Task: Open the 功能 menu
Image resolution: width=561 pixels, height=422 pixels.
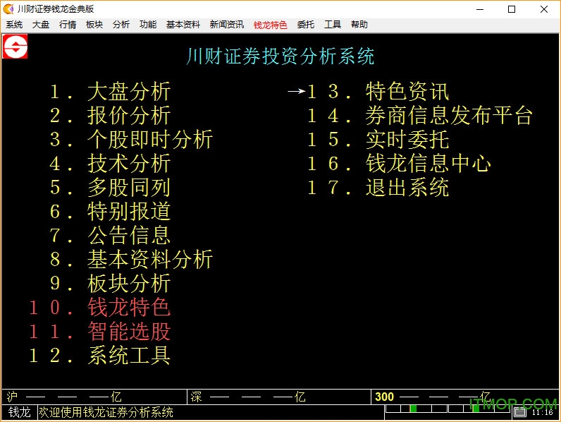Action: [x=148, y=25]
